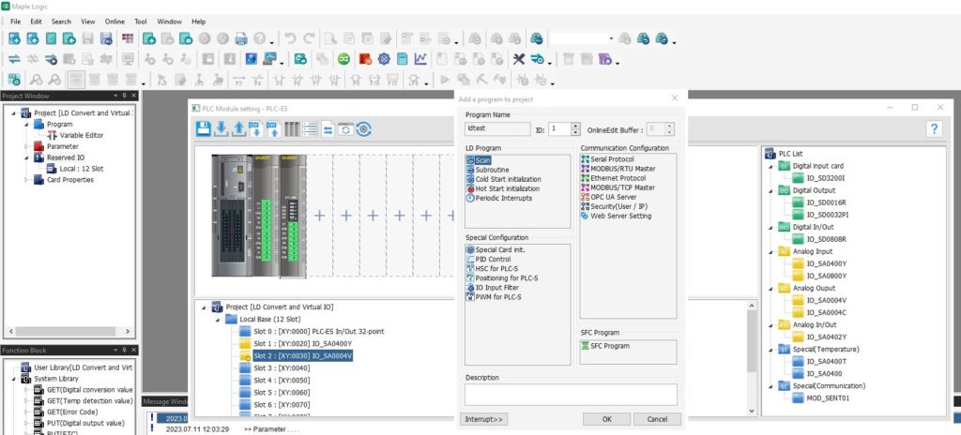Click the Description text box
The height and width of the screenshot is (435, 961).
[x=571, y=394]
